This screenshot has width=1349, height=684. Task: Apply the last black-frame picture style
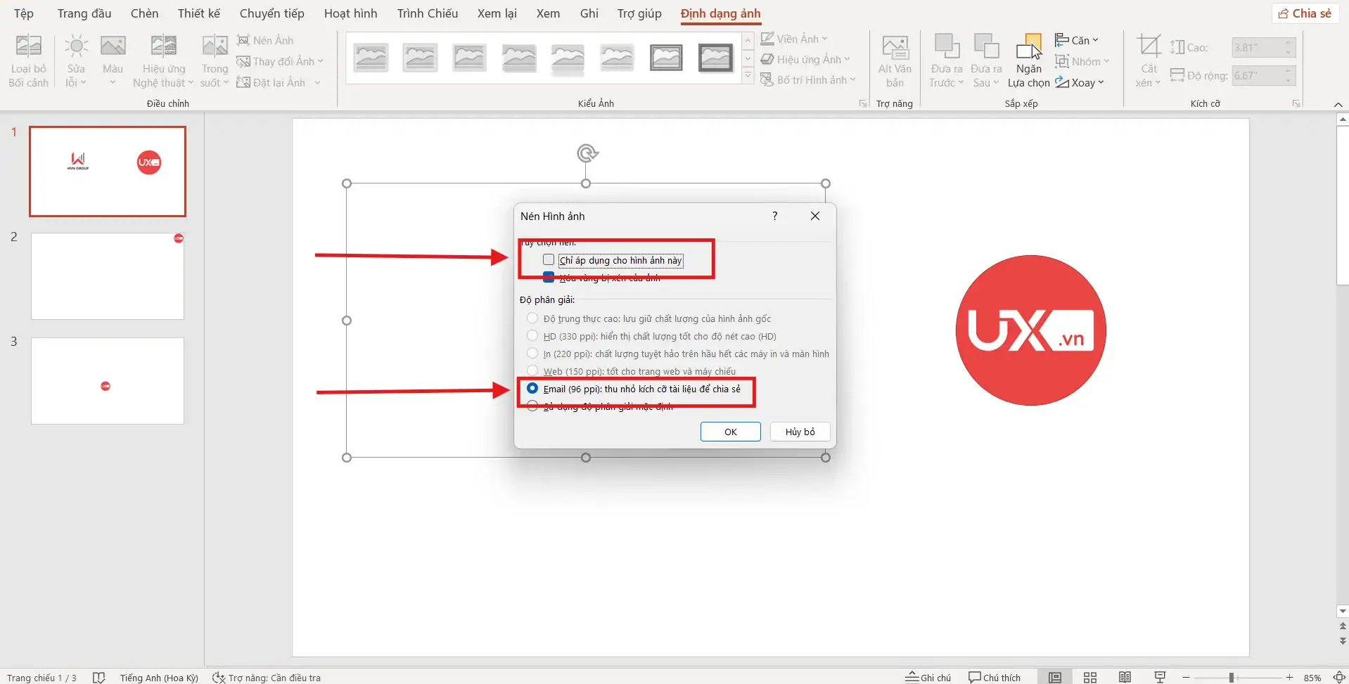coord(715,58)
